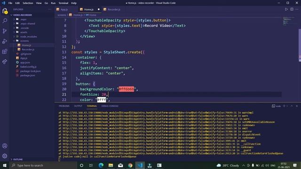Switch to the DEBUG CONSOLE panel tab
The width and height of the screenshot is (301, 169).
pos(110,106)
